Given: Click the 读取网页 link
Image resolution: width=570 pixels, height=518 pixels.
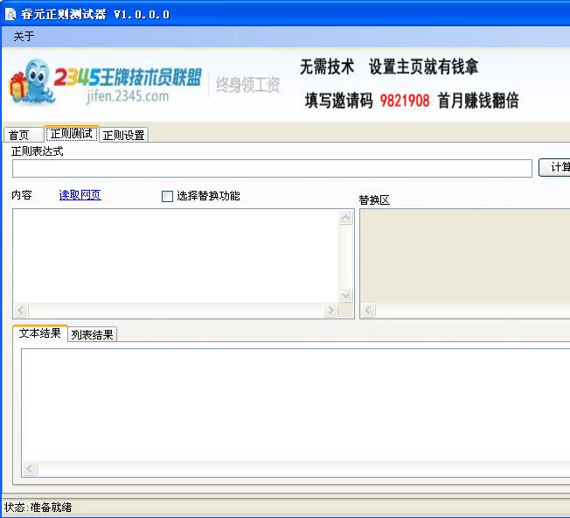Looking at the screenshot, I should pyautogui.click(x=80, y=195).
